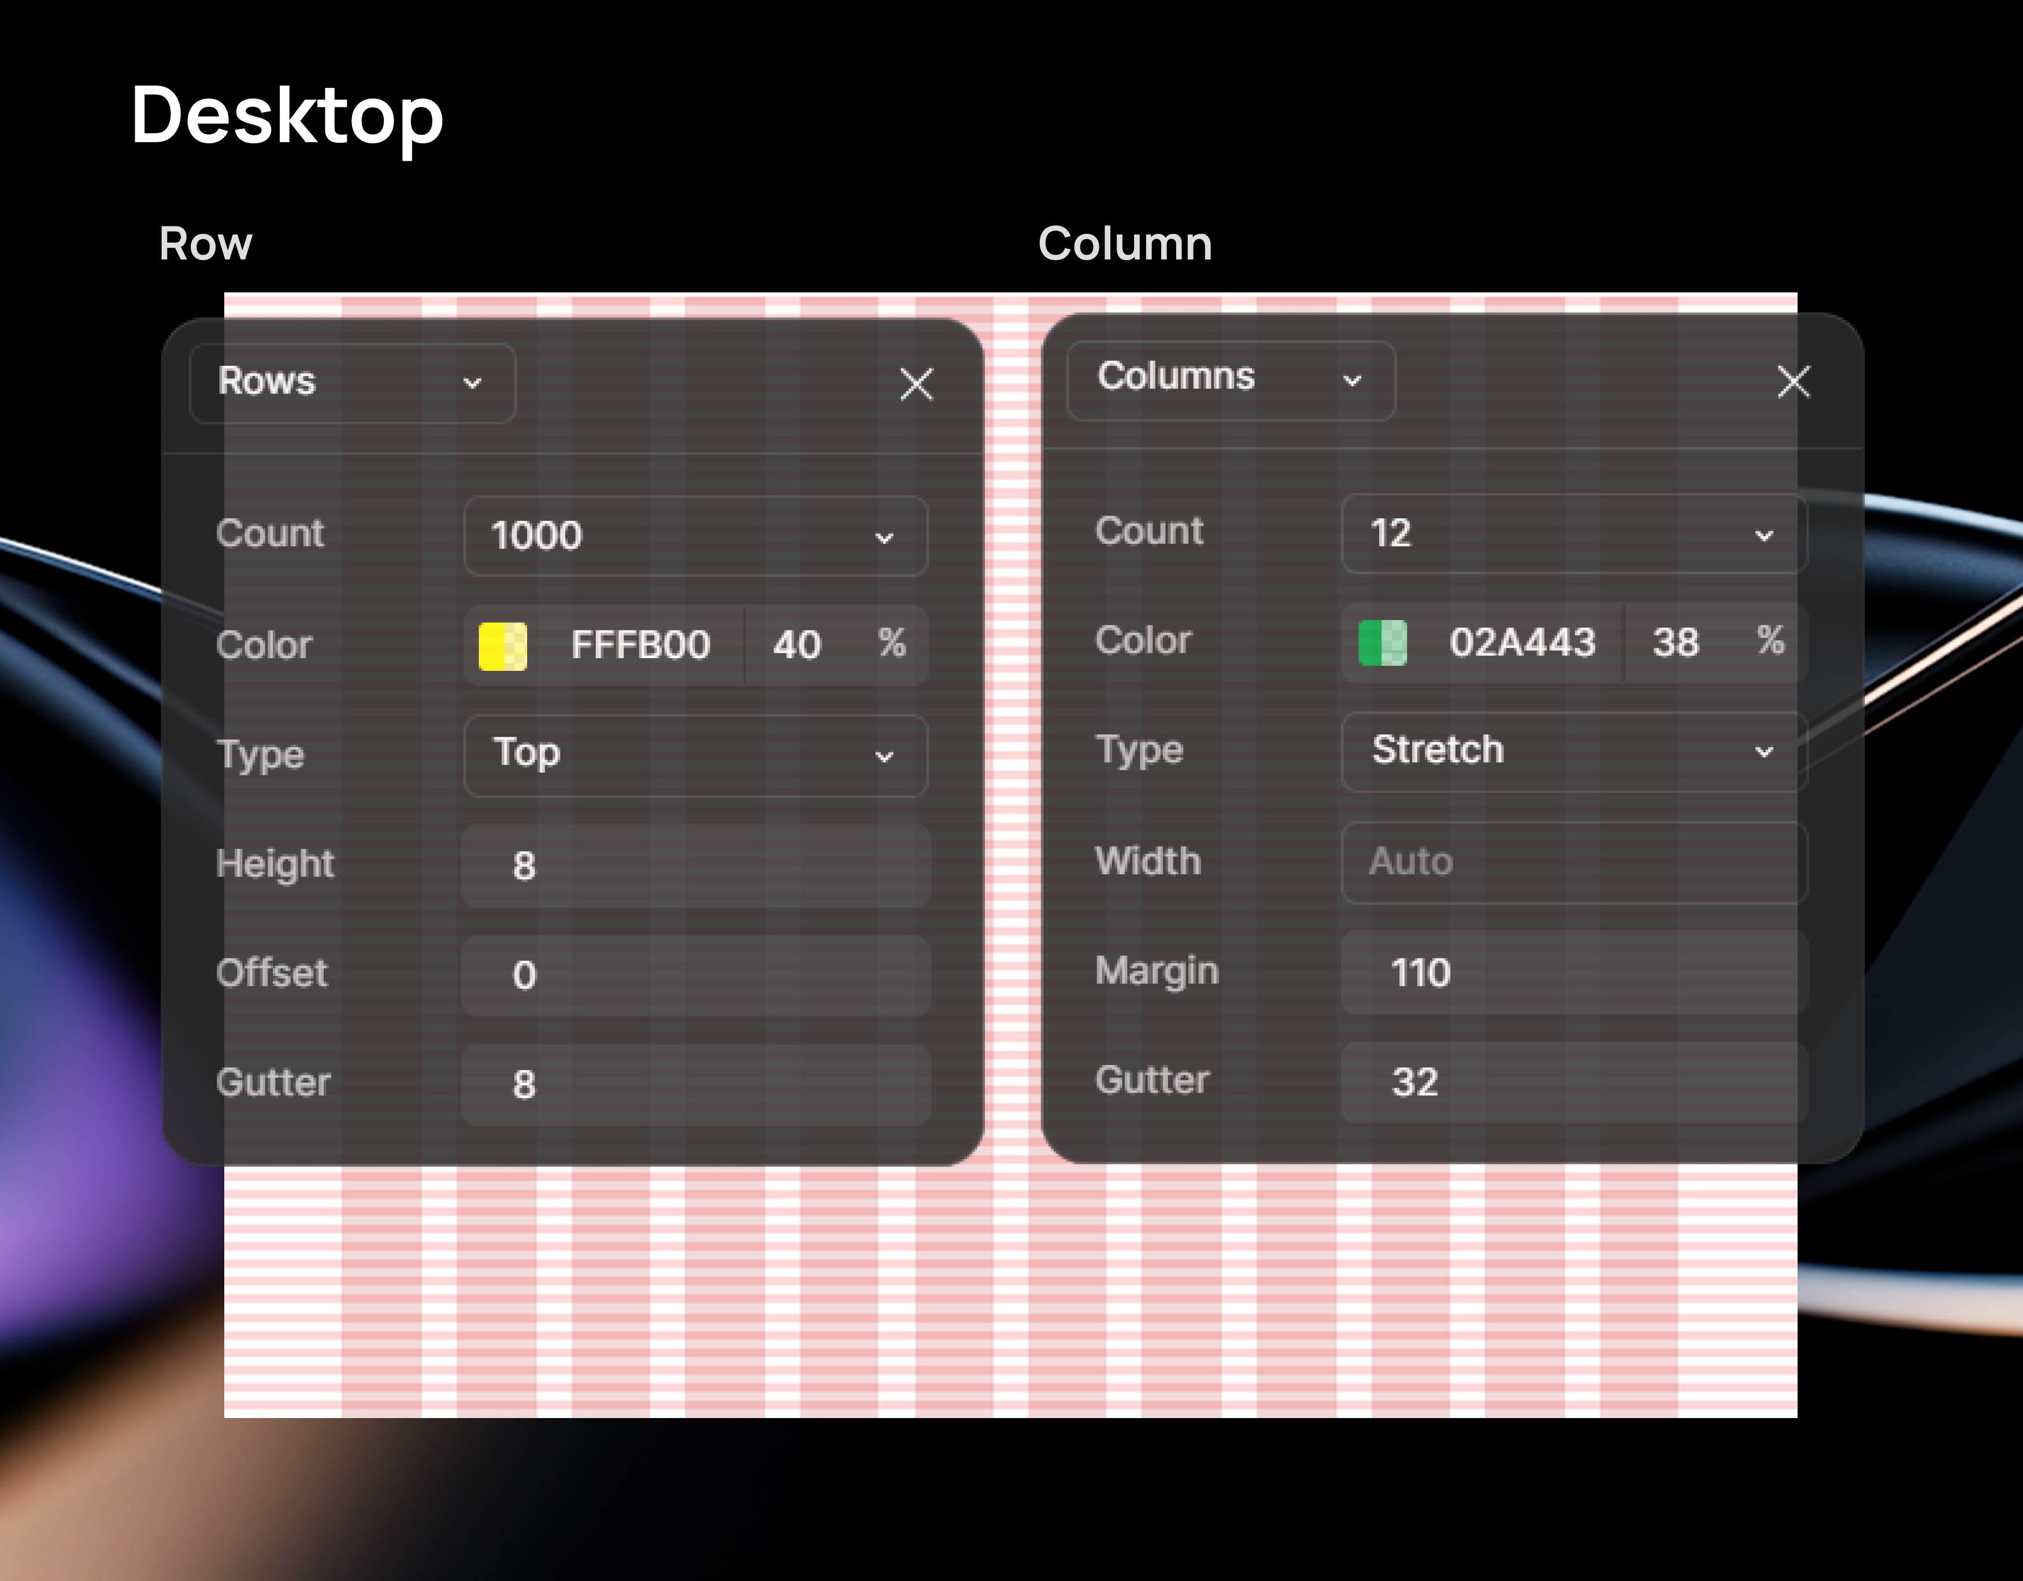Viewport: 2023px width, 1581px height.
Task: Click the column Gutter field showing 32
Action: pos(1573,1082)
